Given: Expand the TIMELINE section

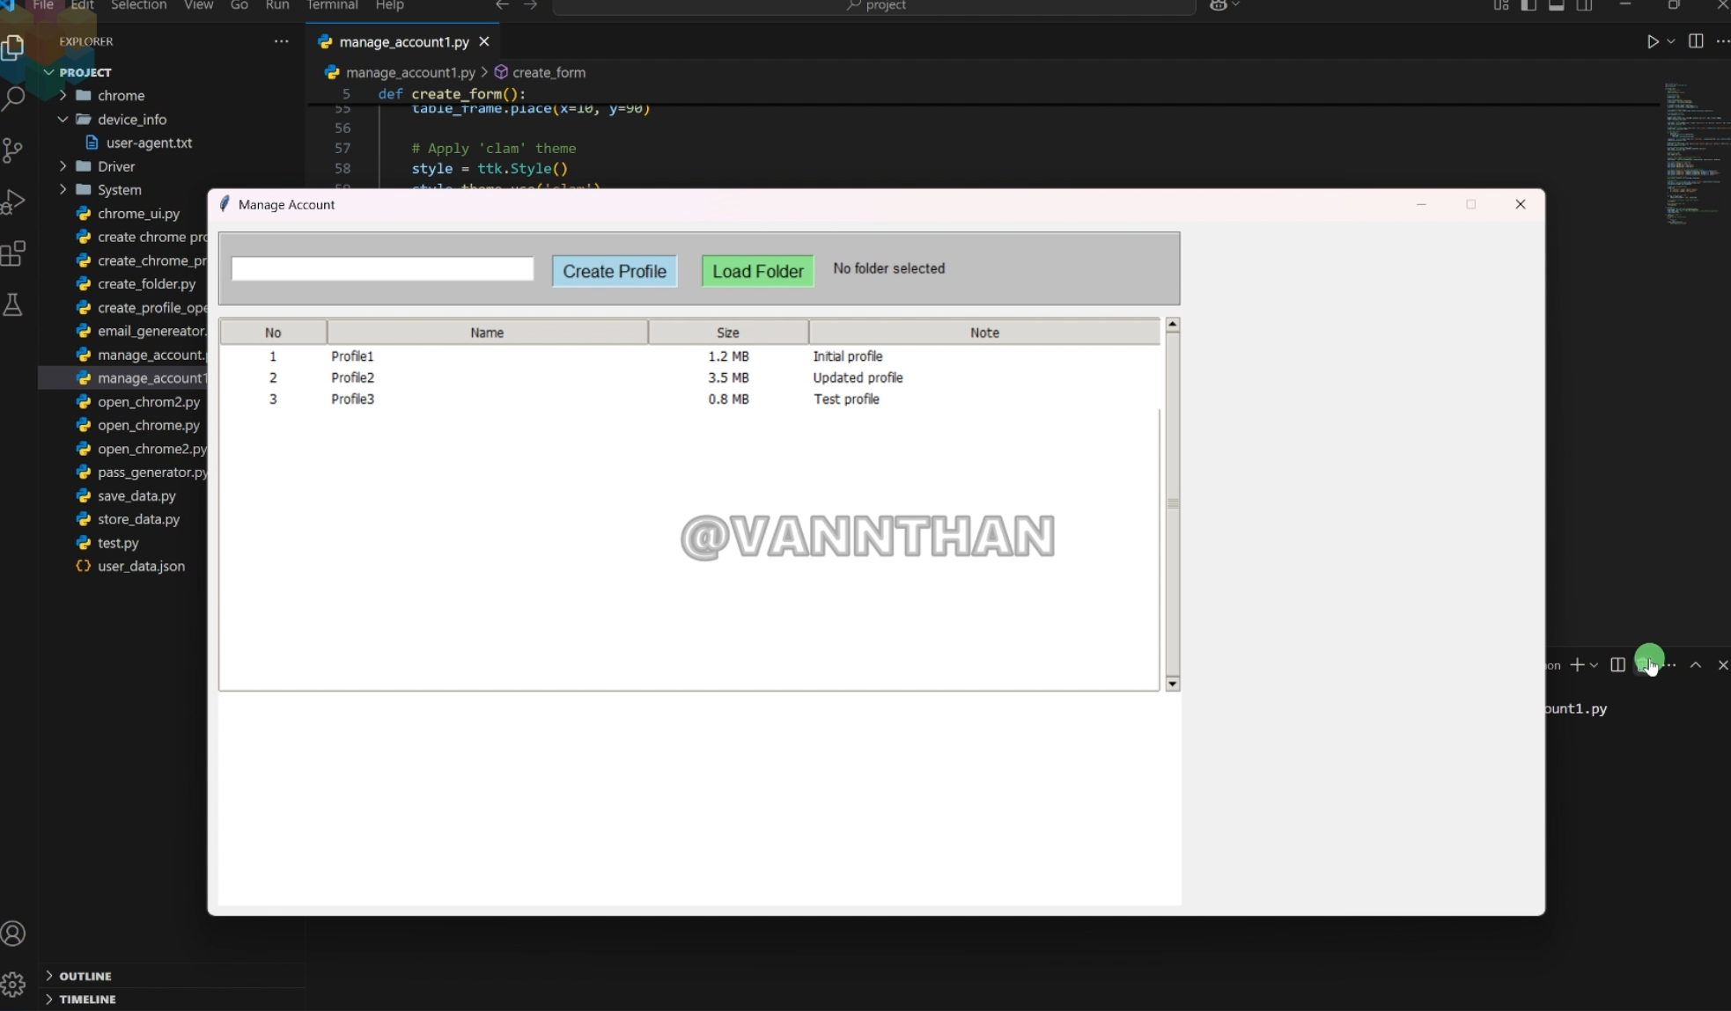Looking at the screenshot, I should point(86,1000).
